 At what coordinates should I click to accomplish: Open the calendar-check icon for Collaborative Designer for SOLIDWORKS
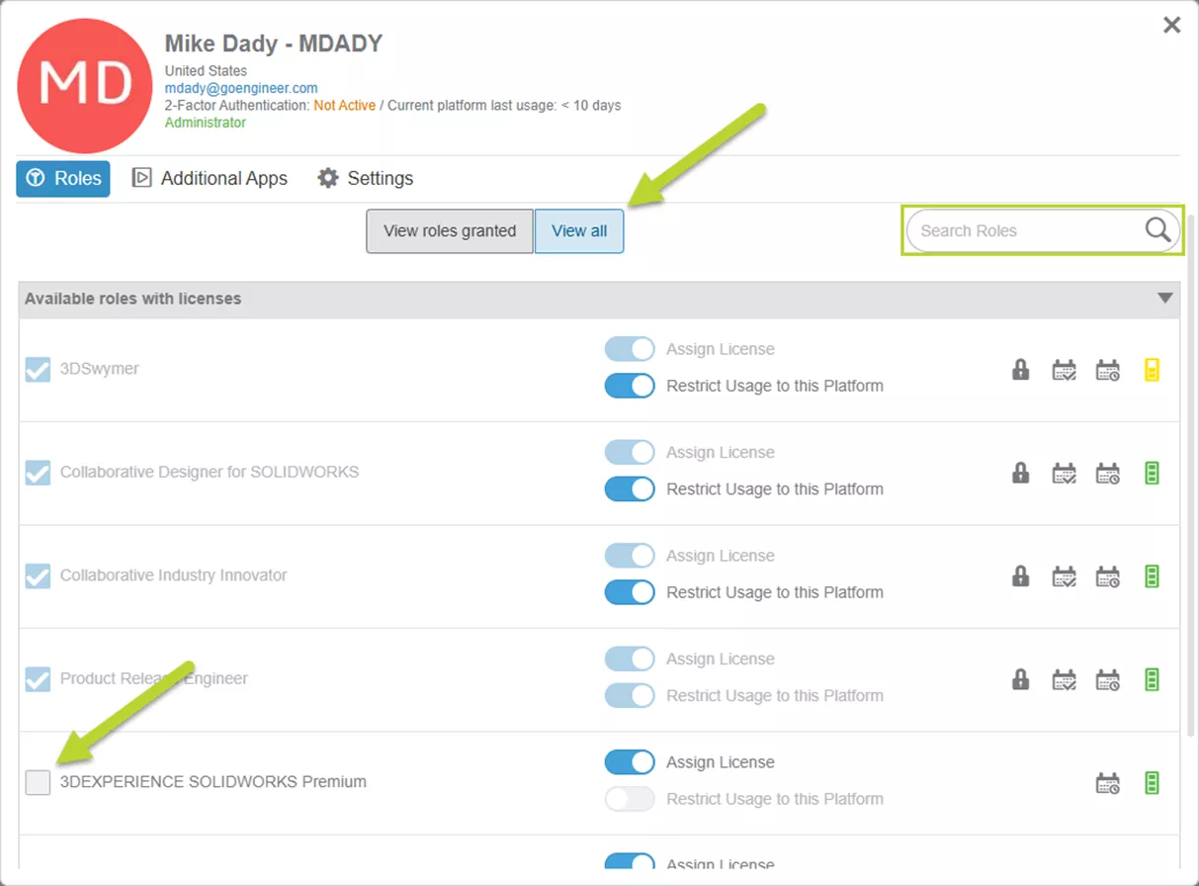coord(1064,473)
